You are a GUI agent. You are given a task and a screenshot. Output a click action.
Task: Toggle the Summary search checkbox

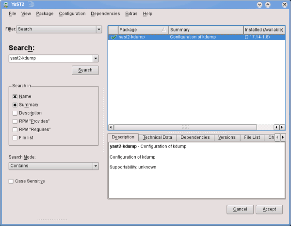15,105
